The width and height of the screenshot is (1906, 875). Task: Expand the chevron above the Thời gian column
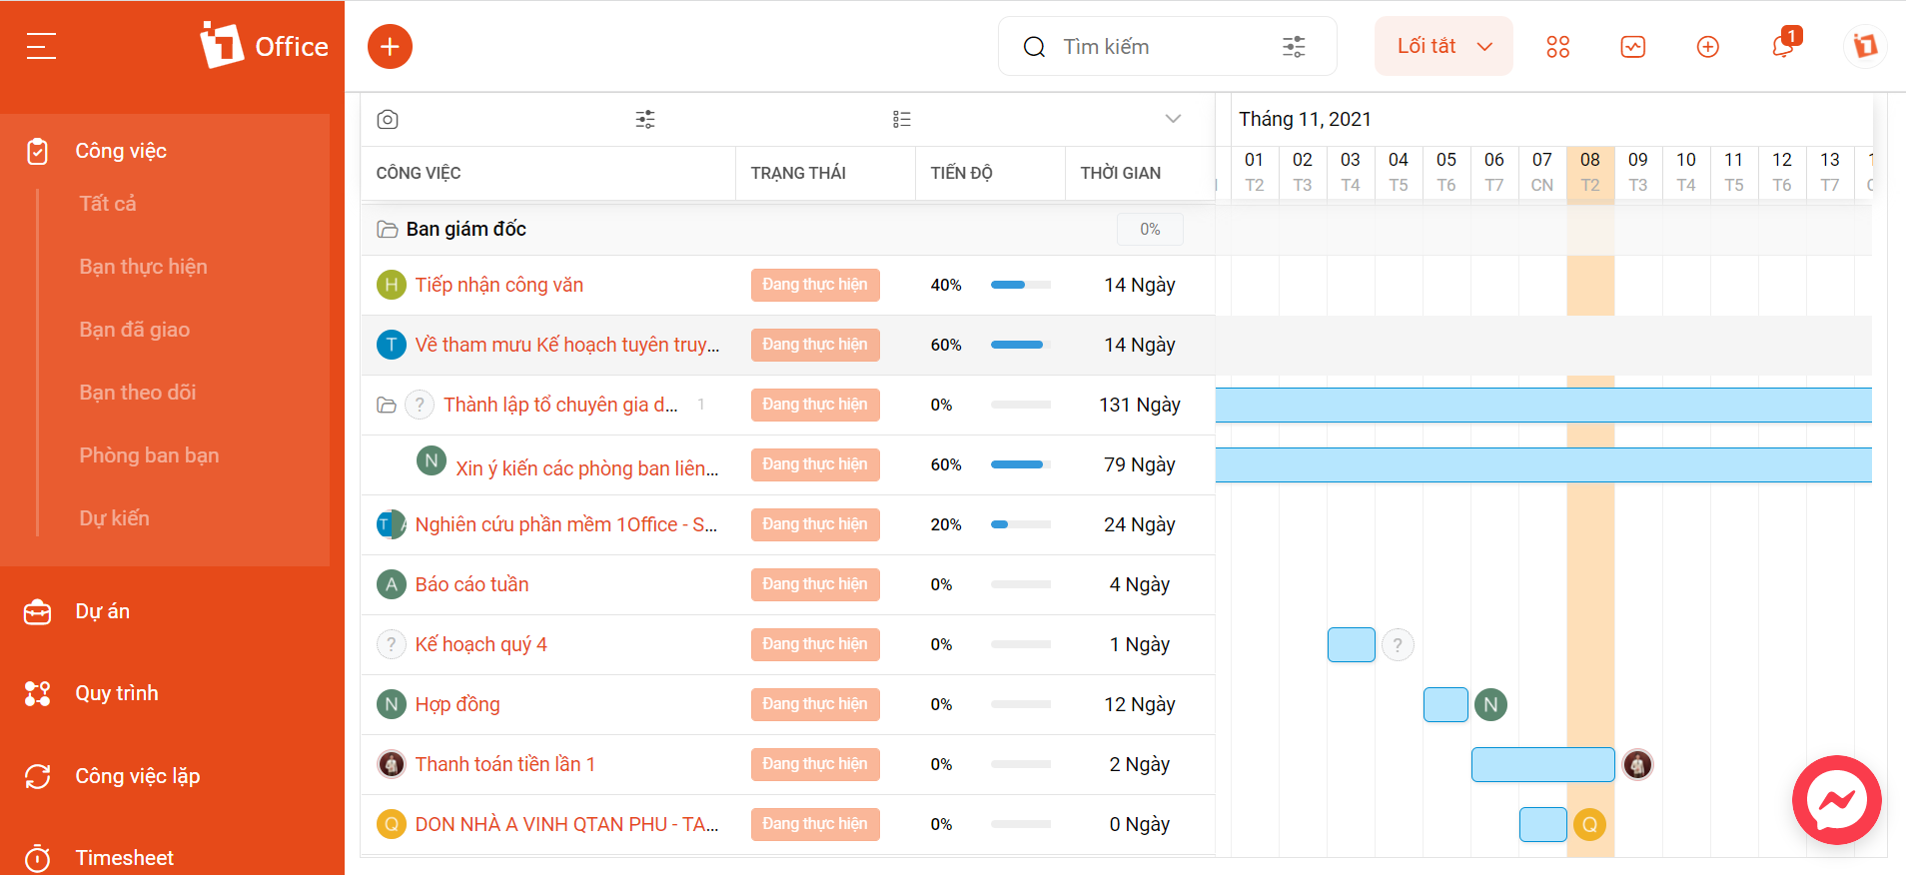(1173, 119)
